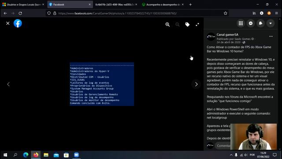Click the Facebook URL address bar
Viewport: 282px width, 159px height.
click(x=117, y=13)
